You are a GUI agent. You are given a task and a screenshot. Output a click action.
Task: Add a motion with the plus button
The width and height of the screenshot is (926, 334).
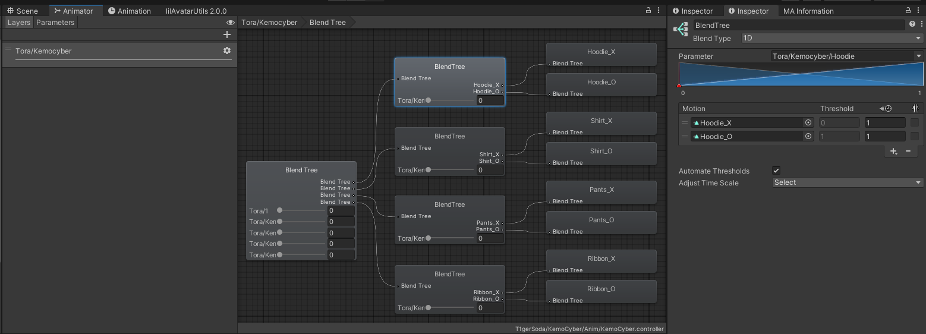point(893,152)
